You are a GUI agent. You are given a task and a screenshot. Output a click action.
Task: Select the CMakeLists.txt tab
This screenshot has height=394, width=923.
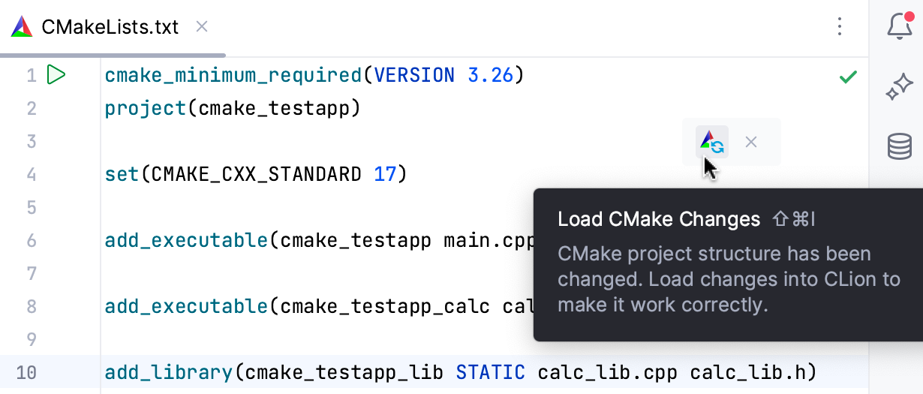pyautogui.click(x=110, y=27)
